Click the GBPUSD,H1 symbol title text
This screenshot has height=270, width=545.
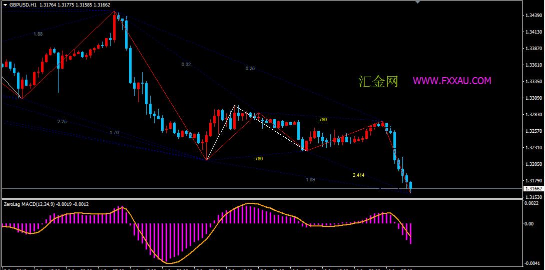tap(23, 5)
